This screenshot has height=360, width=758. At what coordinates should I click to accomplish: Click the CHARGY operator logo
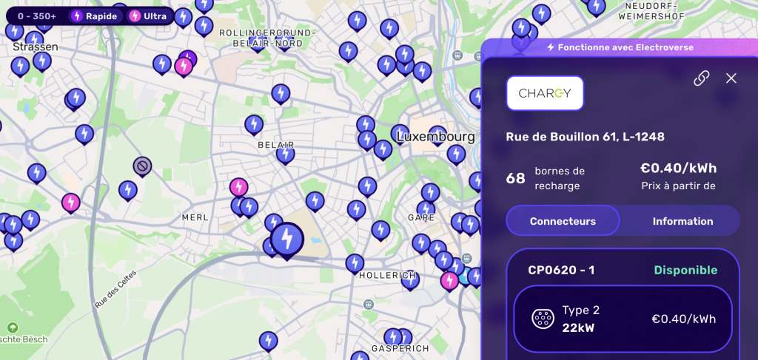click(x=545, y=93)
